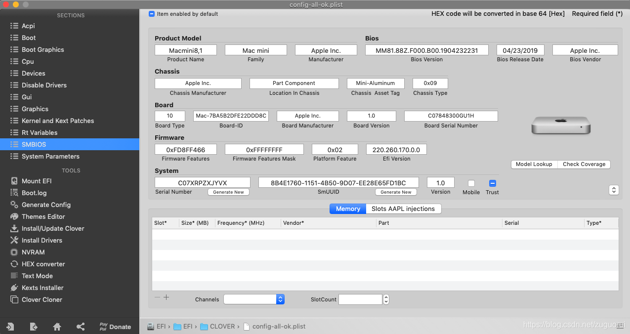Click the Firmware Features field
Viewport: 630px width, 334px height.
(x=186, y=149)
